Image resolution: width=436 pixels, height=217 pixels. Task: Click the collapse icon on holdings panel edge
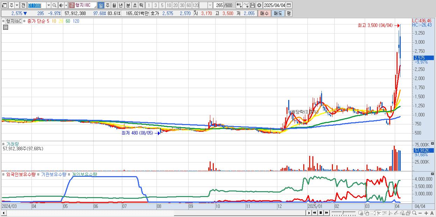pos(433,174)
